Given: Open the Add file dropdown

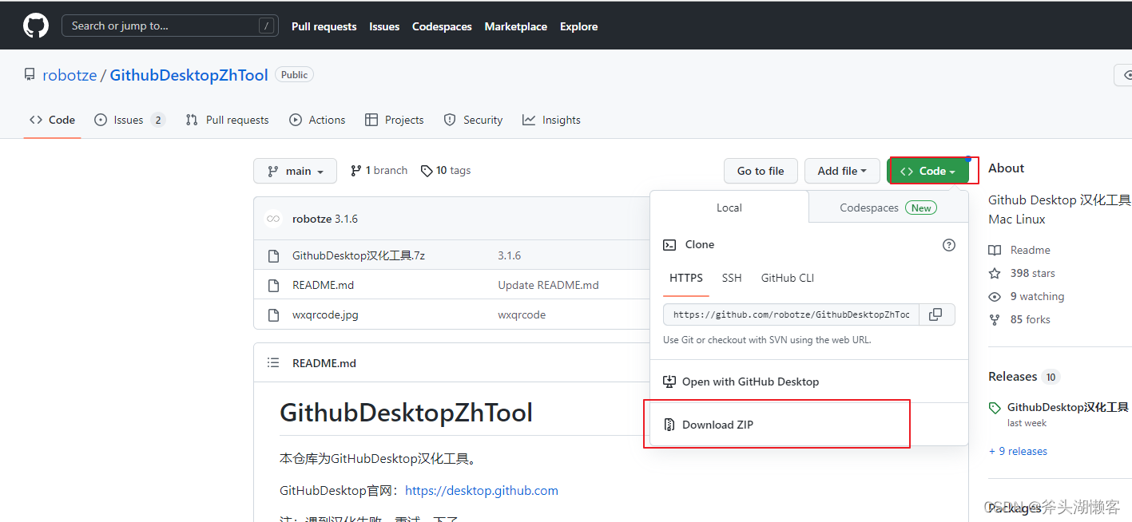Looking at the screenshot, I should coord(841,170).
